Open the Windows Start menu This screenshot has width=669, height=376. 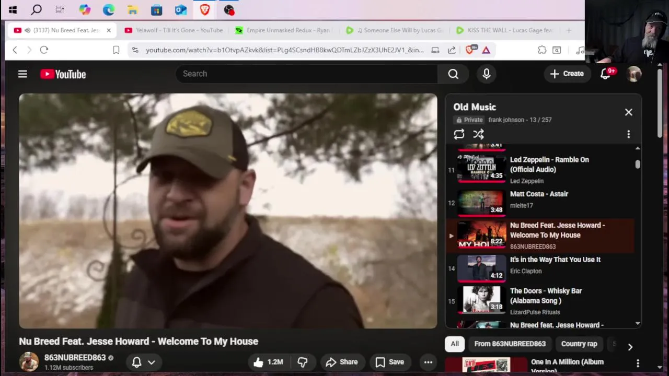pos(13,9)
